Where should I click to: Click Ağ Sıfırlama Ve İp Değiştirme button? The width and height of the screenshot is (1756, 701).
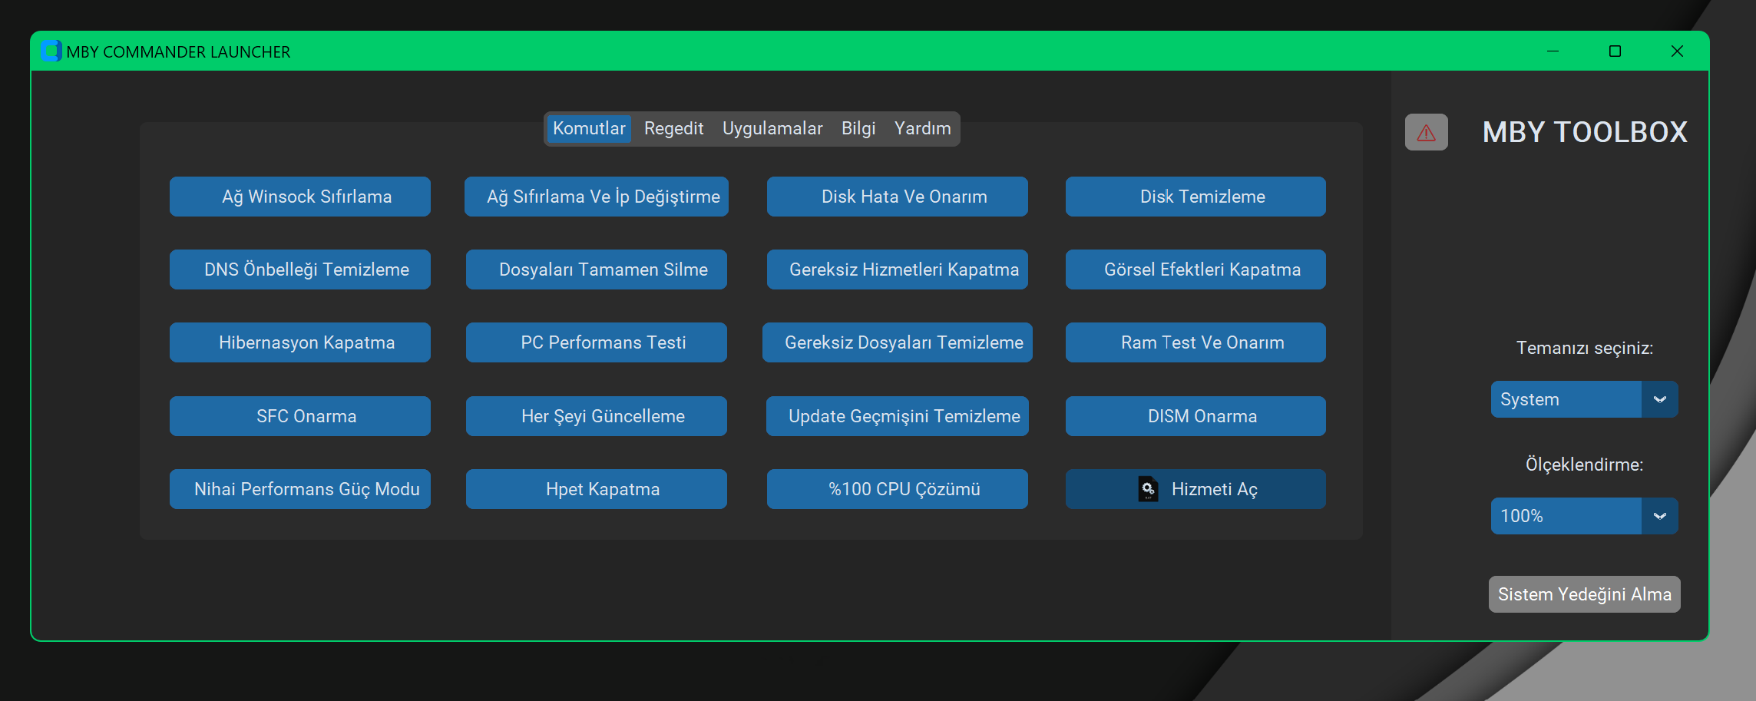(597, 197)
